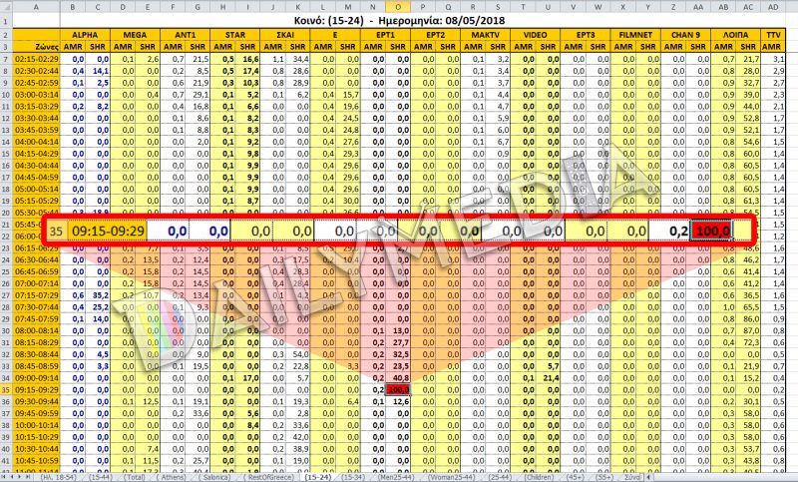Click ΛΟΙΠΑ SHR value 87,0 in row 30

click(748, 331)
